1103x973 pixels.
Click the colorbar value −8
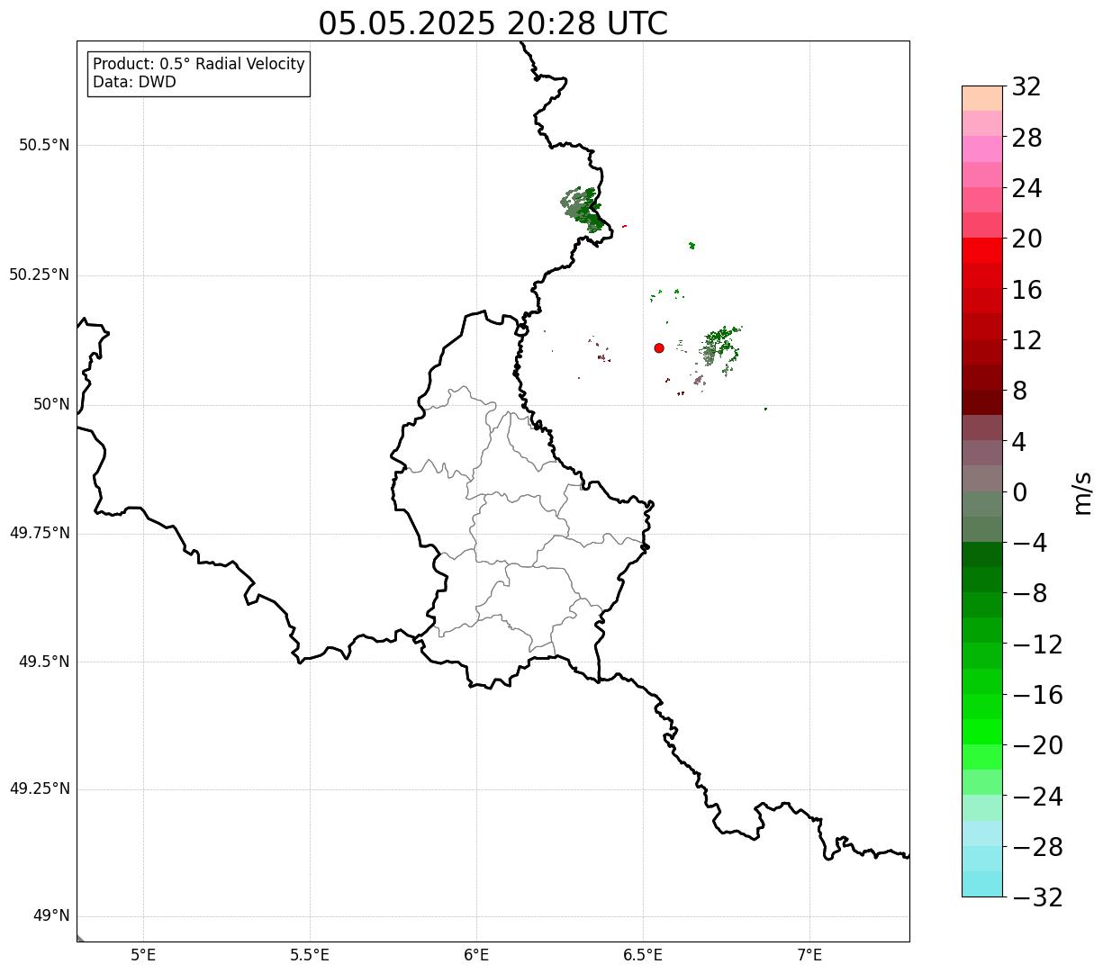[x=1029, y=594]
